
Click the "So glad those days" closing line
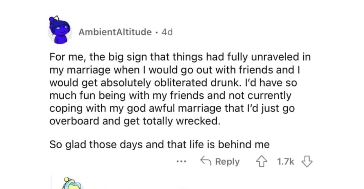[x=159, y=144]
